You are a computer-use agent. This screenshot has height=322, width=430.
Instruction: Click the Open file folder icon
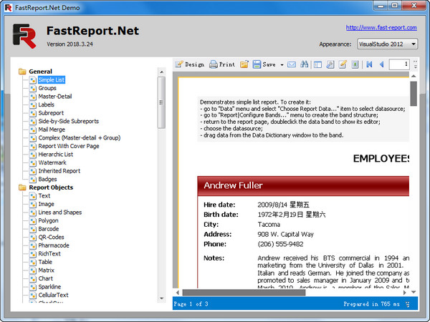coord(244,64)
